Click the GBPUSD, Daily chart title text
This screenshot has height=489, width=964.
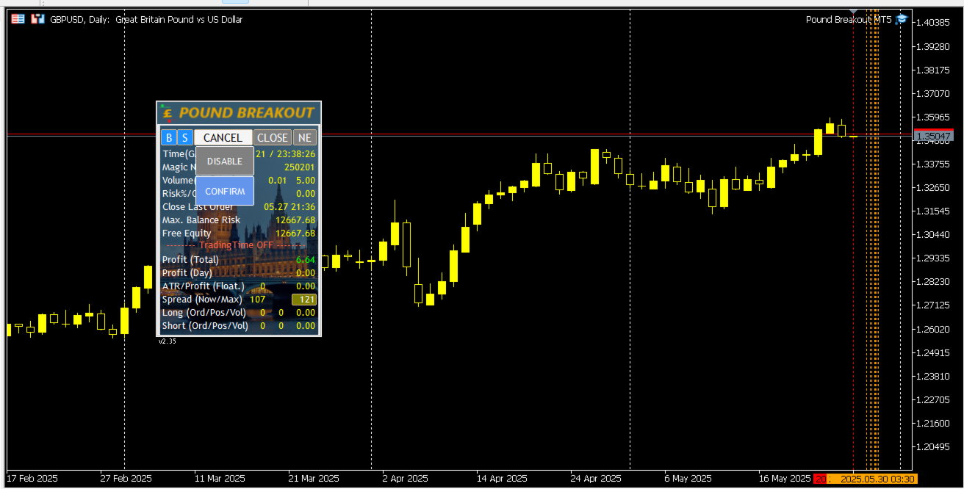(x=146, y=20)
